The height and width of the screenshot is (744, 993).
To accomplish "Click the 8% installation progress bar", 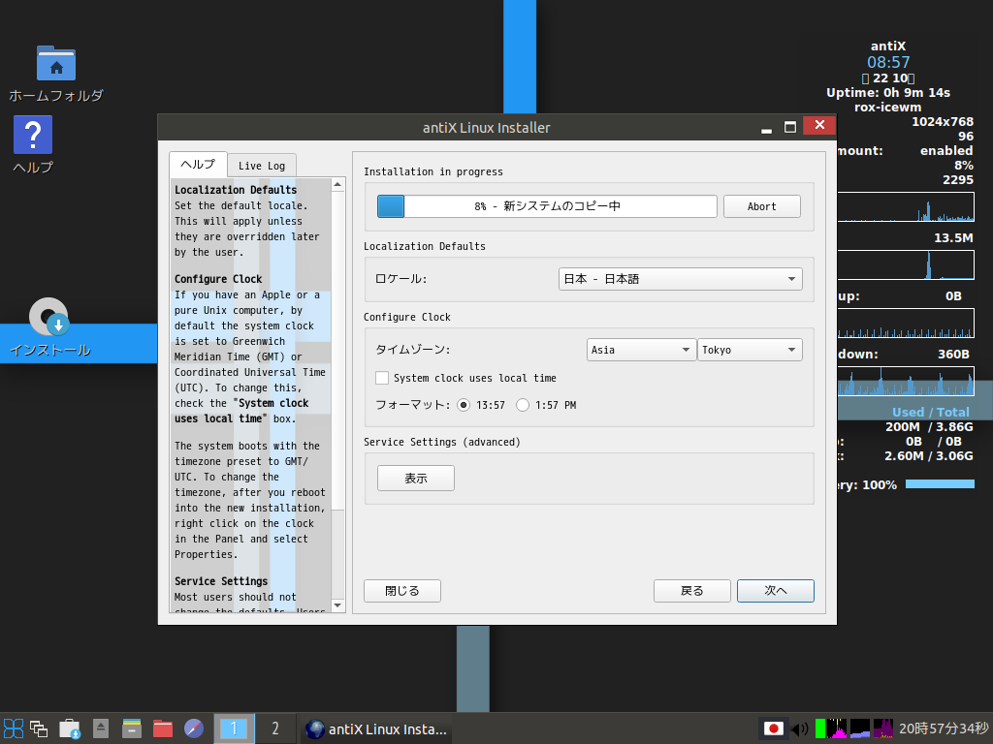I will pos(547,206).
